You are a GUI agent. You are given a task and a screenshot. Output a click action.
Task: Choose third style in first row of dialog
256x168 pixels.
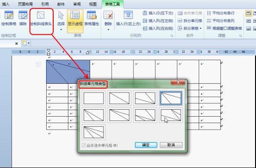[x=145, y=98]
